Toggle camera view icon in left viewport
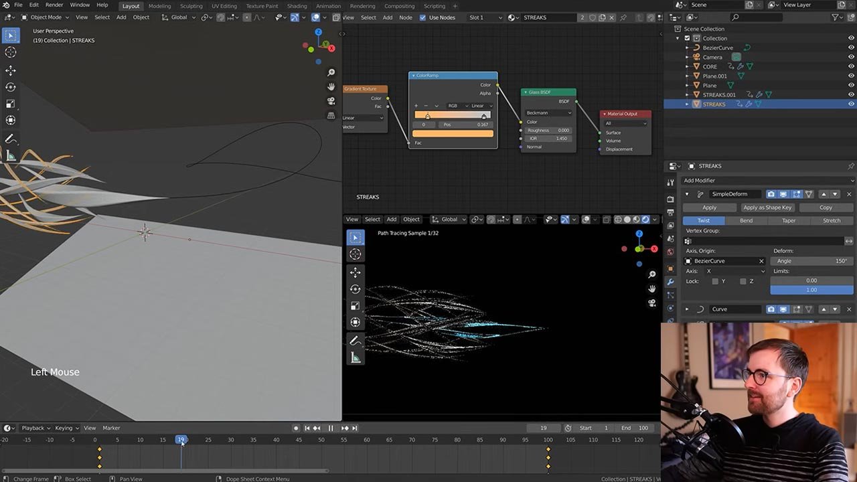Screen dimensions: 857x482 331,101
